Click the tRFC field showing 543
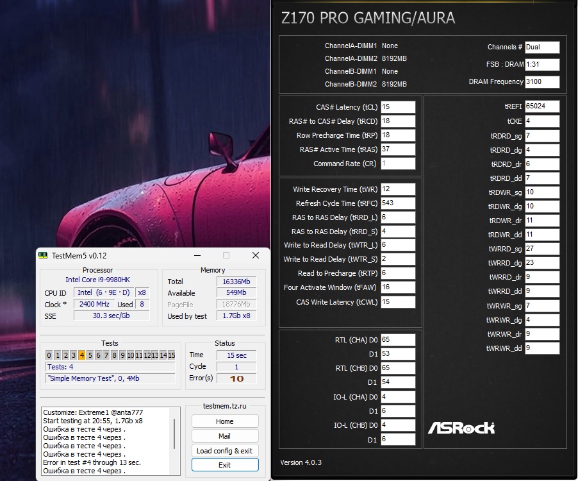The height and width of the screenshot is (481, 578). [398, 203]
